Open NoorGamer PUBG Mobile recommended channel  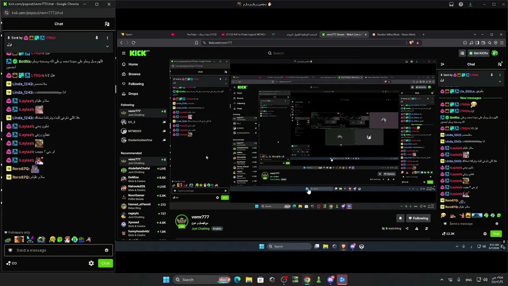[x=143, y=197]
